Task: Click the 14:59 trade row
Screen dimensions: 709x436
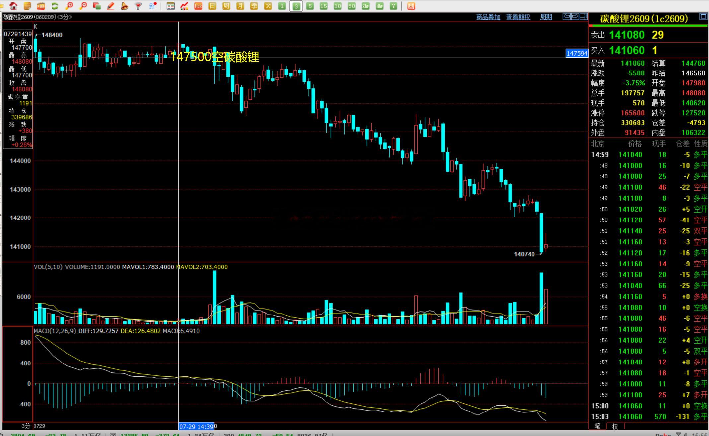Action: 649,154
